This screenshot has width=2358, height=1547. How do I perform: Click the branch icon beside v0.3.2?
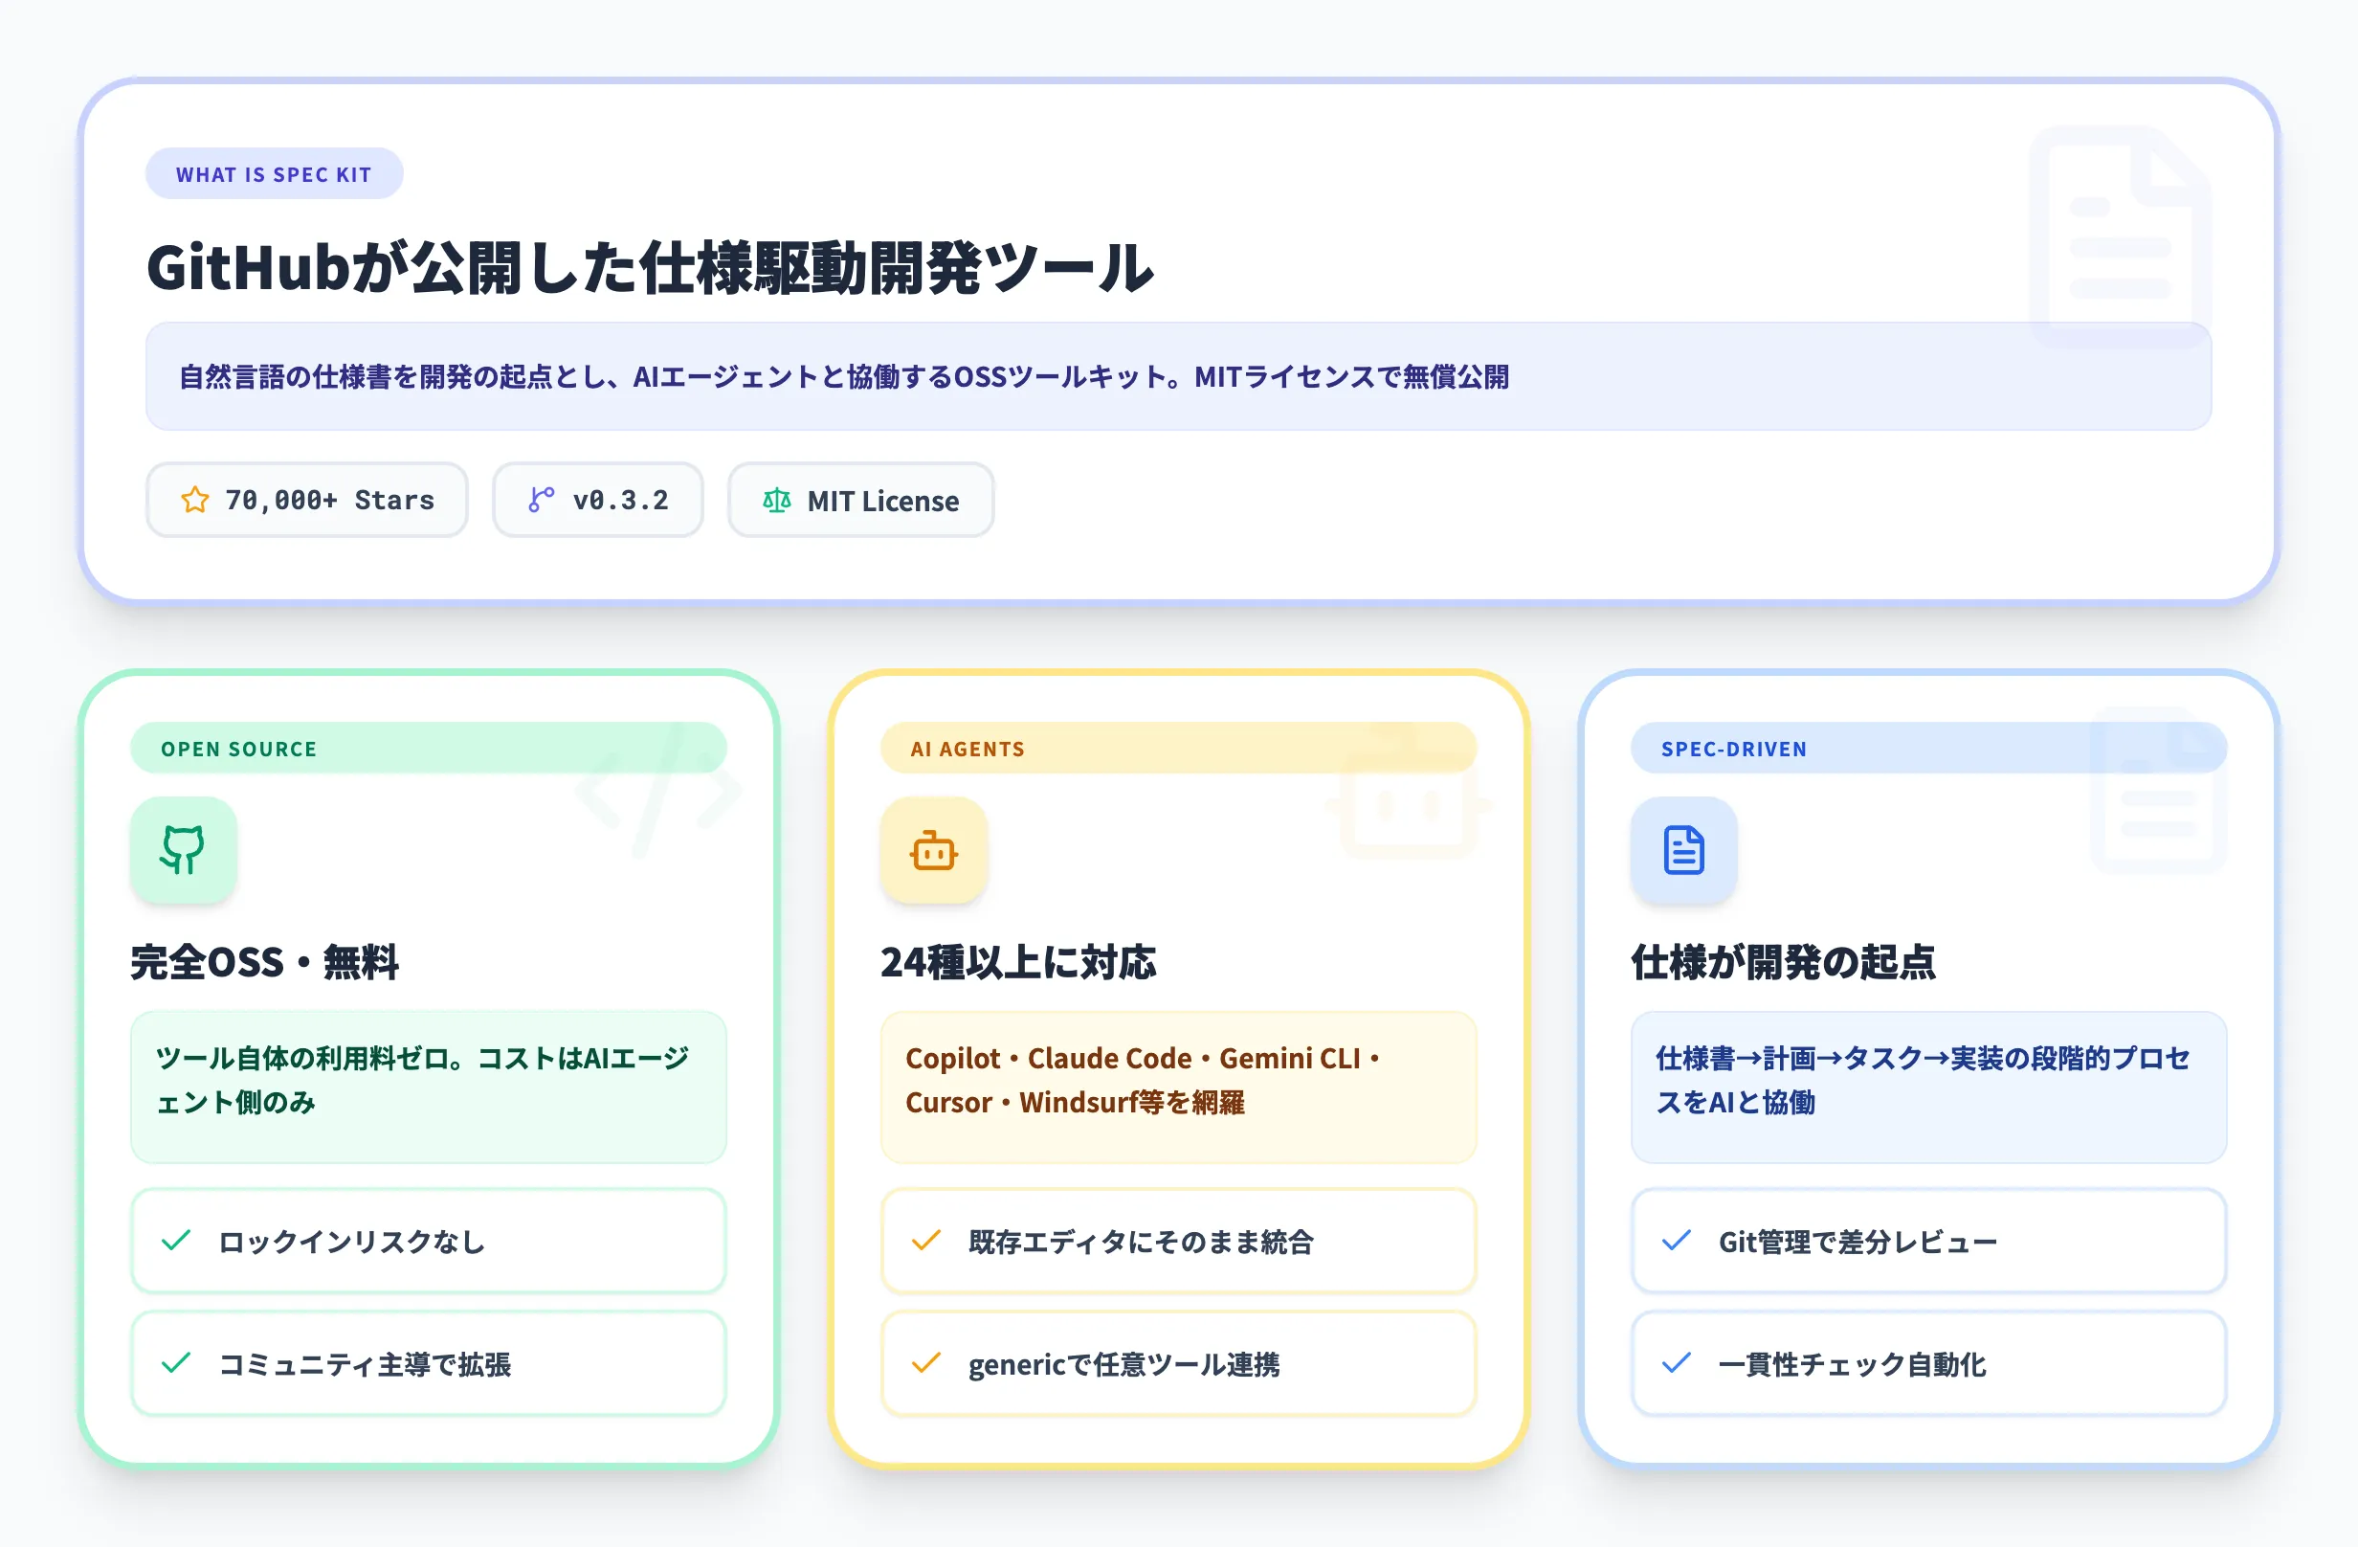[540, 500]
